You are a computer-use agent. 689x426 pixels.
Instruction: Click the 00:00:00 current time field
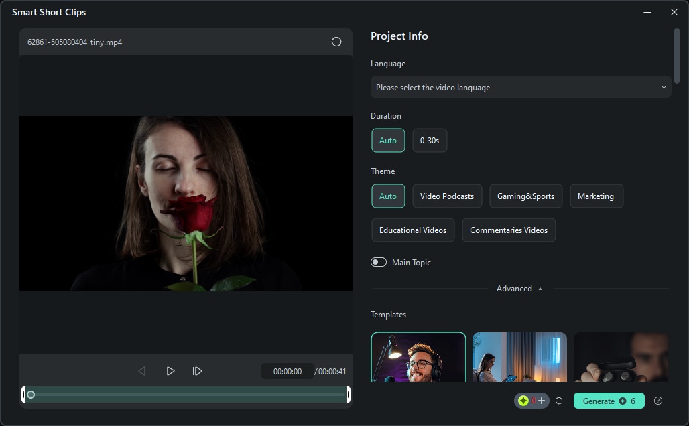pos(288,372)
